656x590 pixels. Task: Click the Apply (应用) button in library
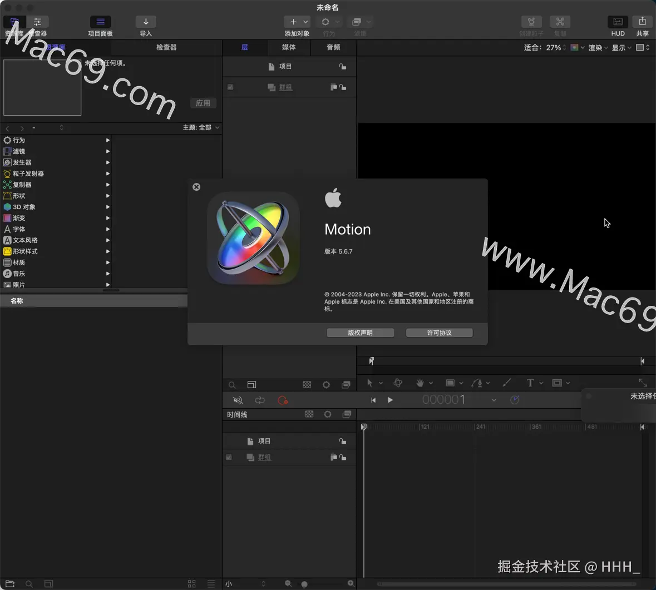tap(203, 103)
